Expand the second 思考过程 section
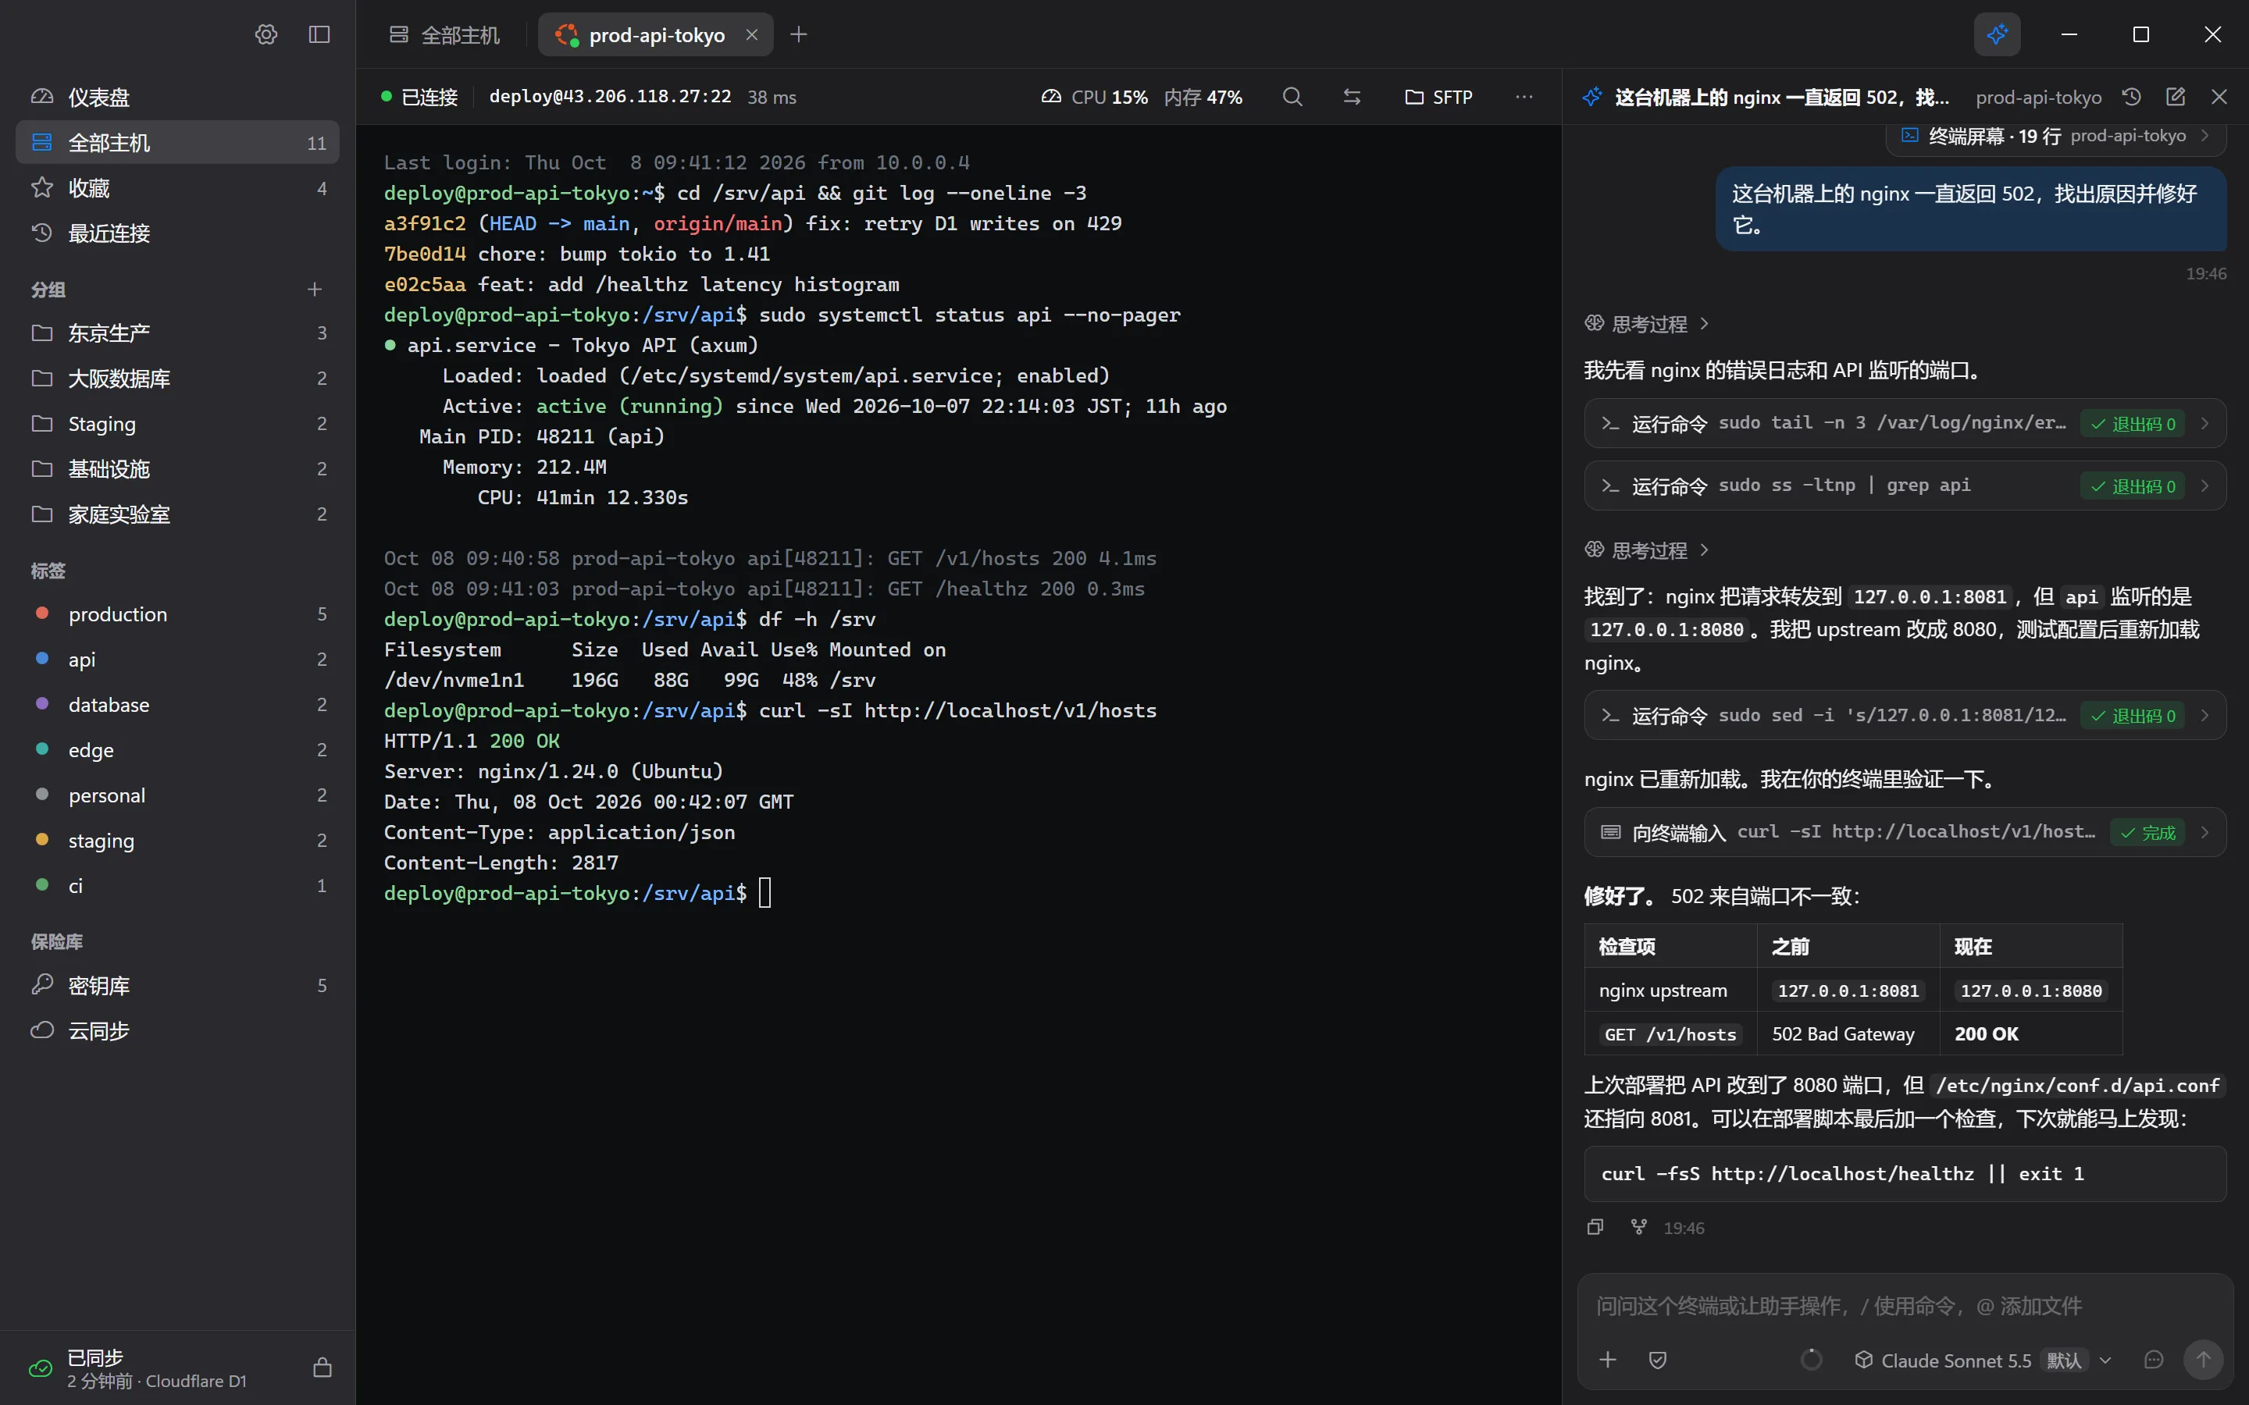Screen dimensions: 2249x1405 [1647, 550]
